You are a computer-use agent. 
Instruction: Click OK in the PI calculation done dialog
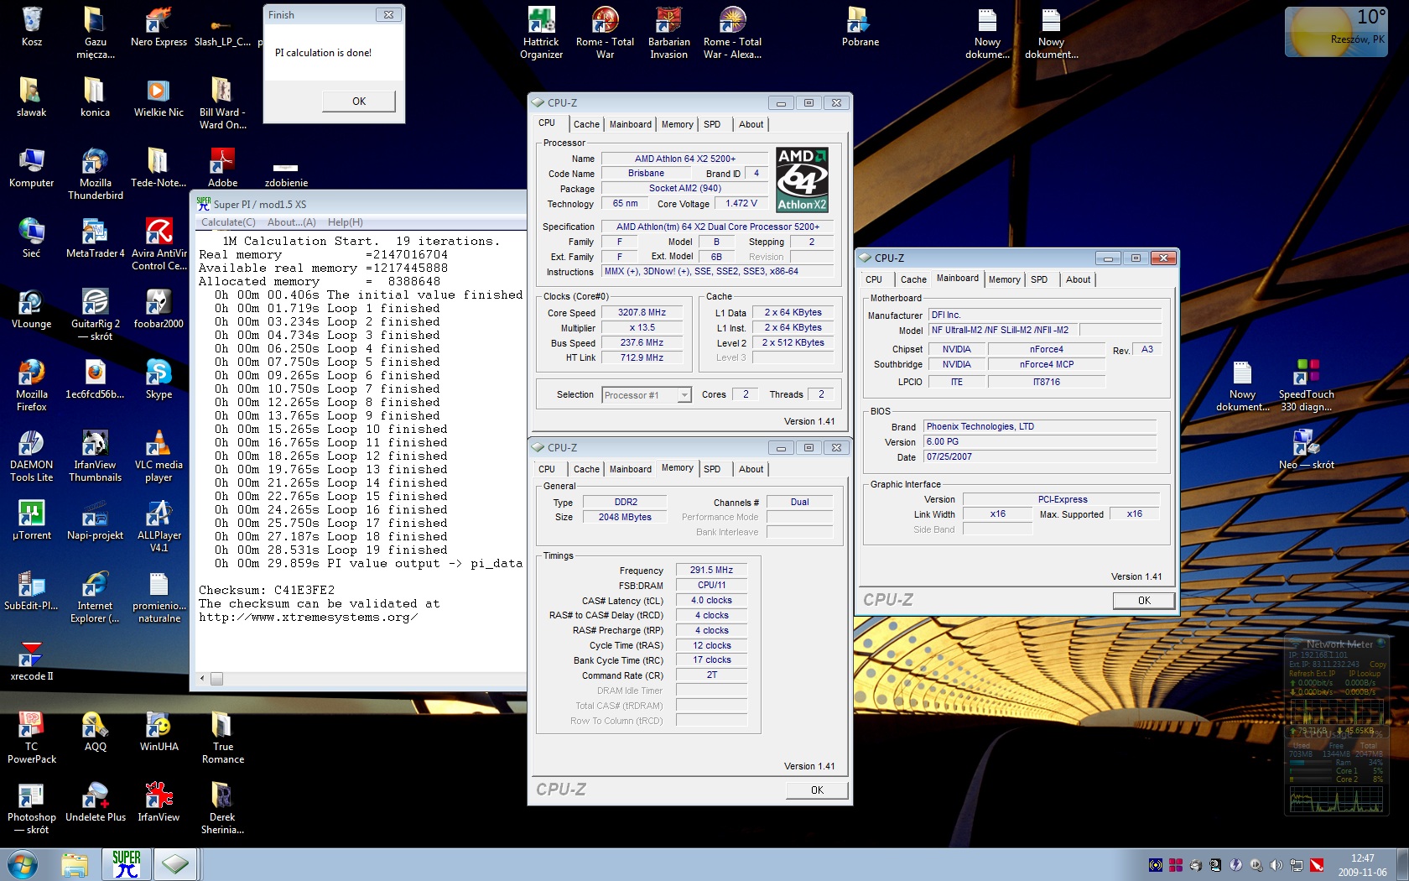click(359, 102)
